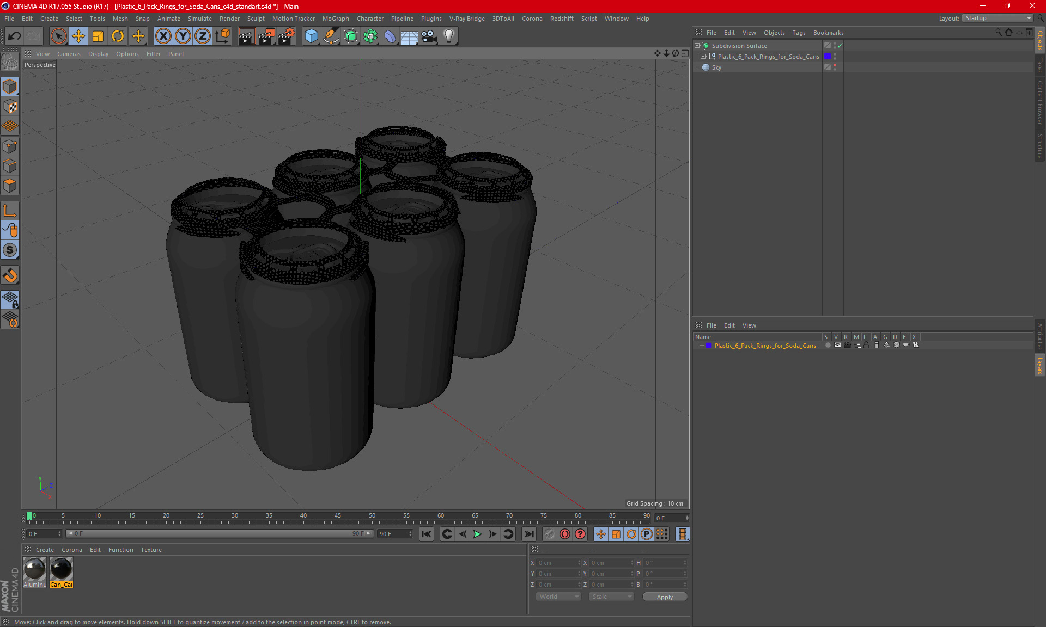Click the Light object icon
The image size is (1046, 627).
pos(448,36)
